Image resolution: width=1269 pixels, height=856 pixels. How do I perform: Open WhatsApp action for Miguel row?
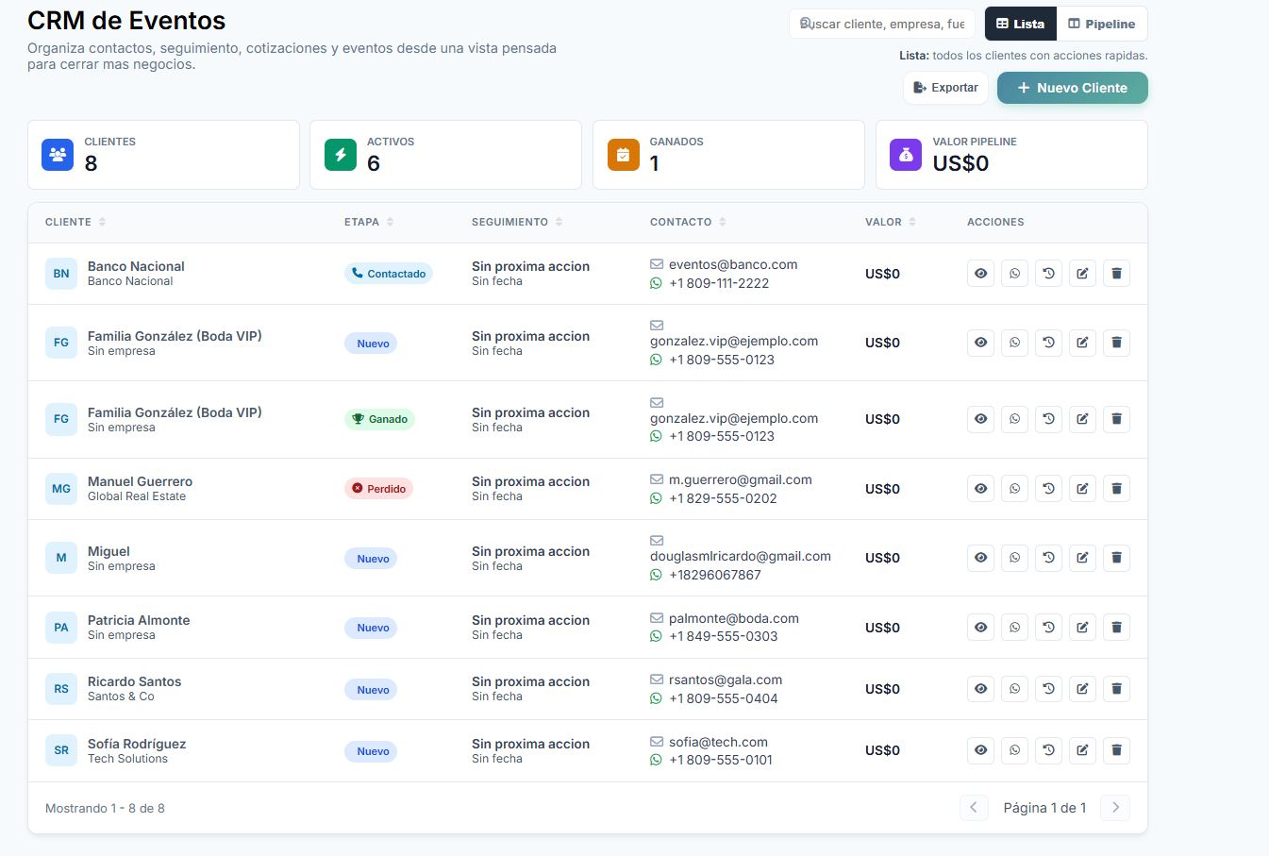1014,558
